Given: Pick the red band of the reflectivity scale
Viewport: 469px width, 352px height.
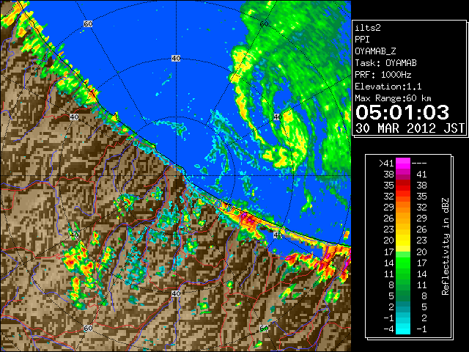Looking at the screenshot, I should [x=403, y=185].
